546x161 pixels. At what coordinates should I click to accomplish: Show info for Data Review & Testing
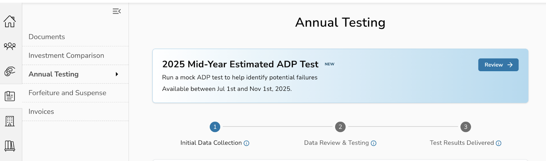point(374,143)
